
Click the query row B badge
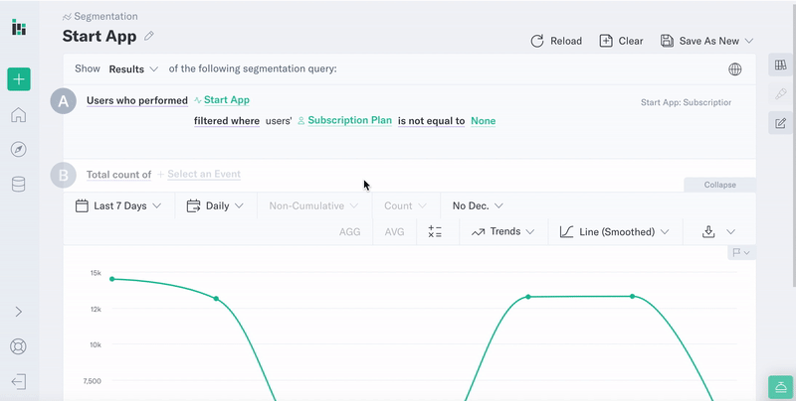point(63,175)
